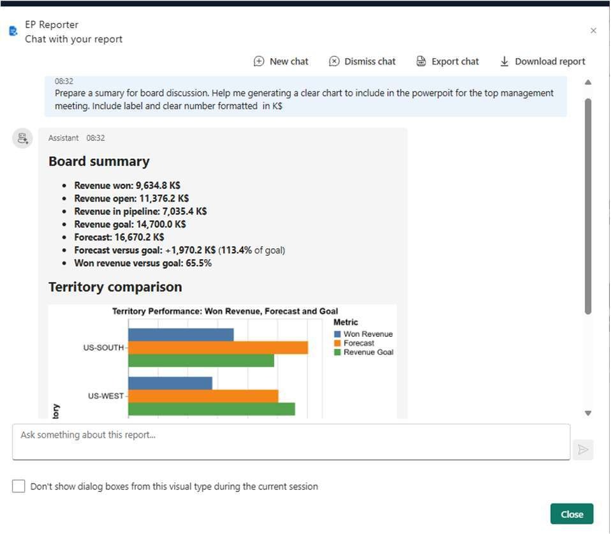Focus the Ask something about this report field
The image size is (611, 534).
click(291, 442)
